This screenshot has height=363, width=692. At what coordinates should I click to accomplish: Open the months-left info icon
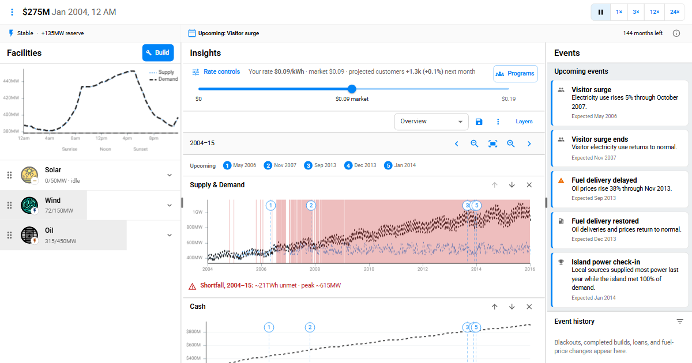[x=676, y=33]
